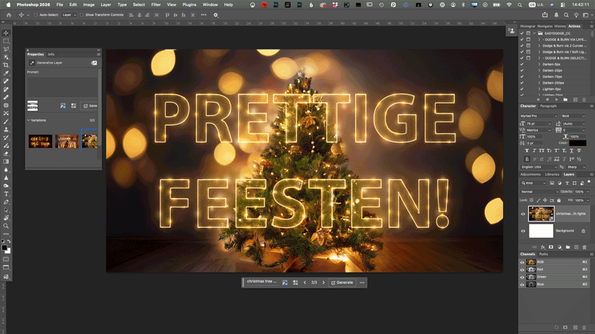Viewport: 595px width, 334px height.
Task: Click foreground color swatch in toolbar
Action: click(4, 248)
